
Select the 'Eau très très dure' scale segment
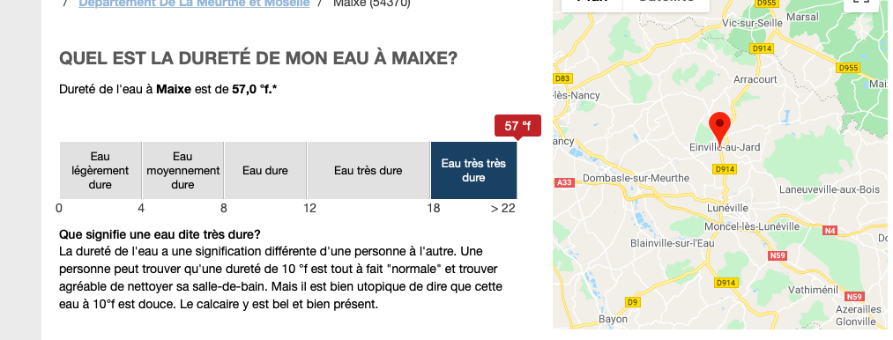pos(474,170)
